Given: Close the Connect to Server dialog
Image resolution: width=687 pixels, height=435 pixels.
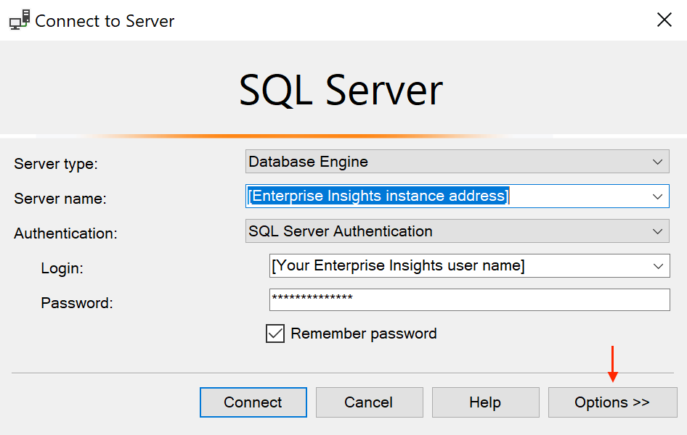Looking at the screenshot, I should click(664, 20).
